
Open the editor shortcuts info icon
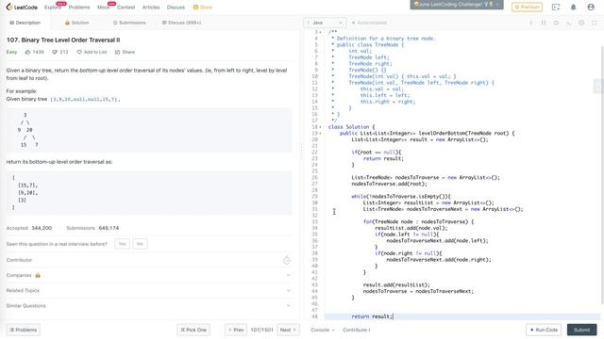(x=531, y=23)
